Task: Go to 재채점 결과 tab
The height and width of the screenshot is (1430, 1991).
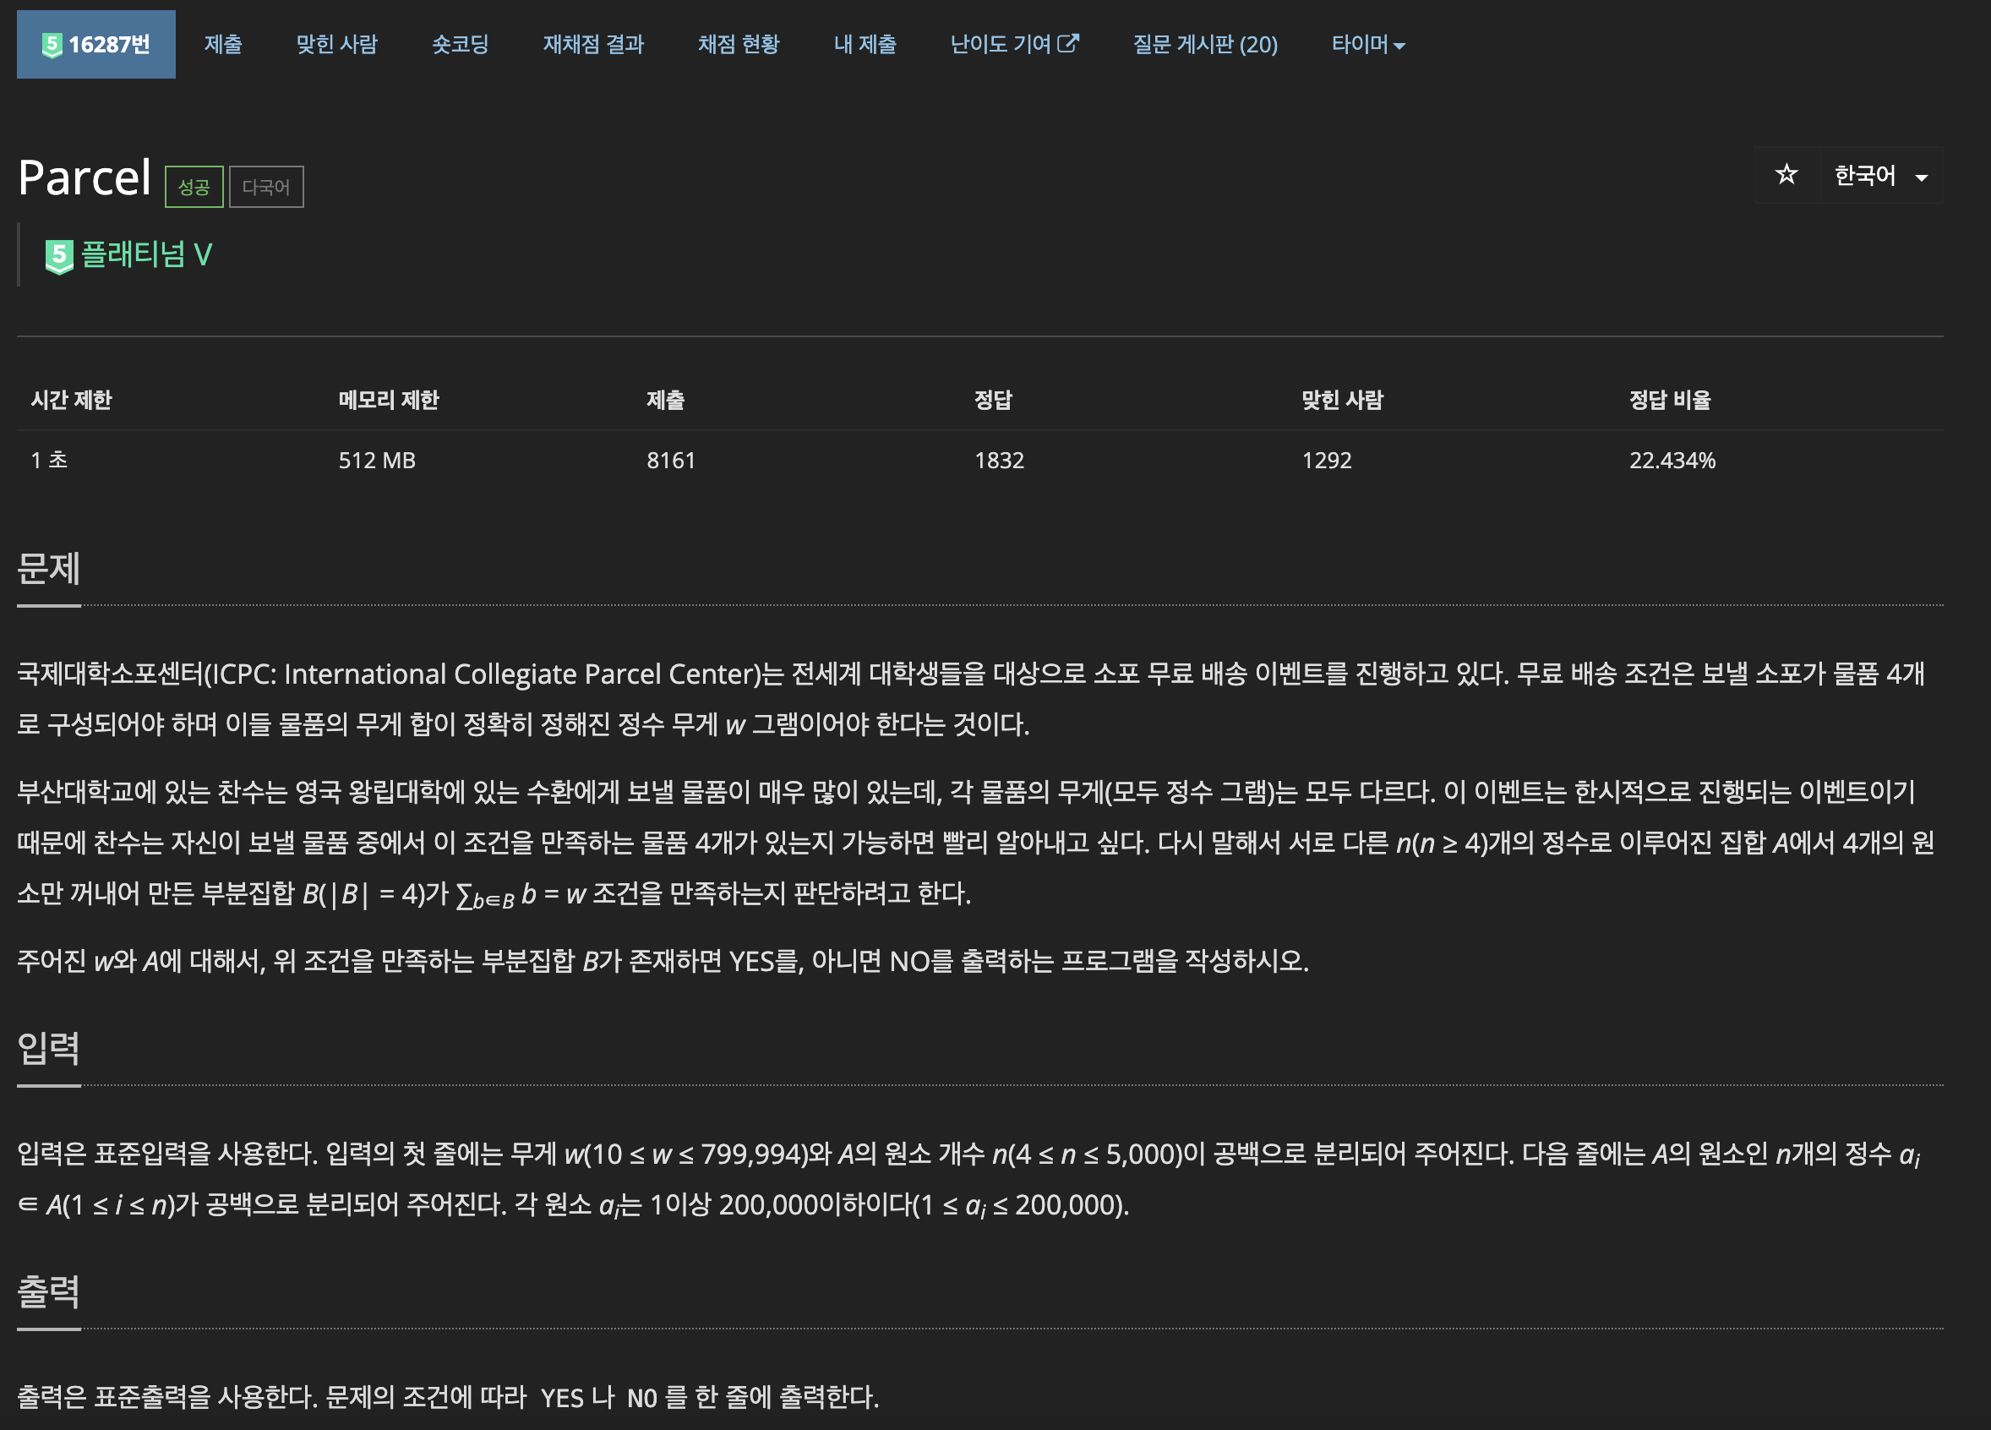Action: (x=592, y=45)
